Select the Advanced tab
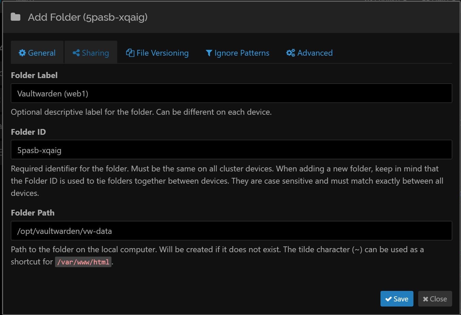Screen dimensions: 461x315 click(310, 53)
